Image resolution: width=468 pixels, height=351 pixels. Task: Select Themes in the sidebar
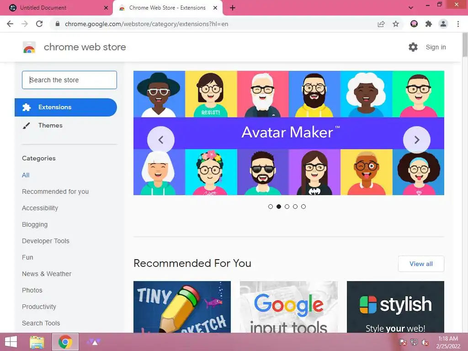[x=50, y=125]
